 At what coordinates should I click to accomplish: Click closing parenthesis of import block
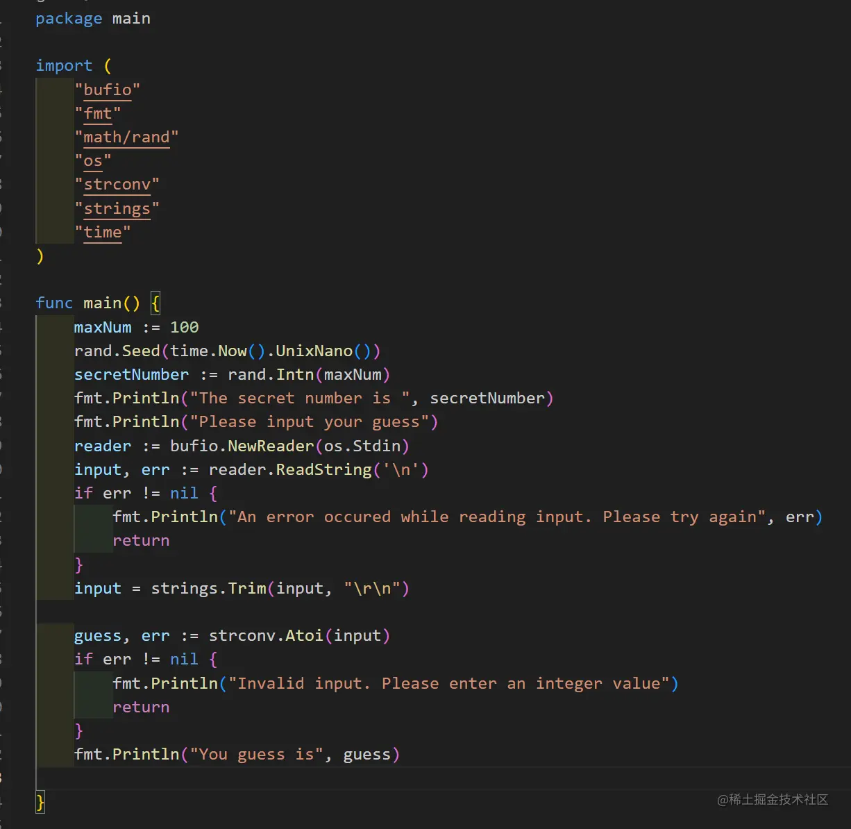40,256
